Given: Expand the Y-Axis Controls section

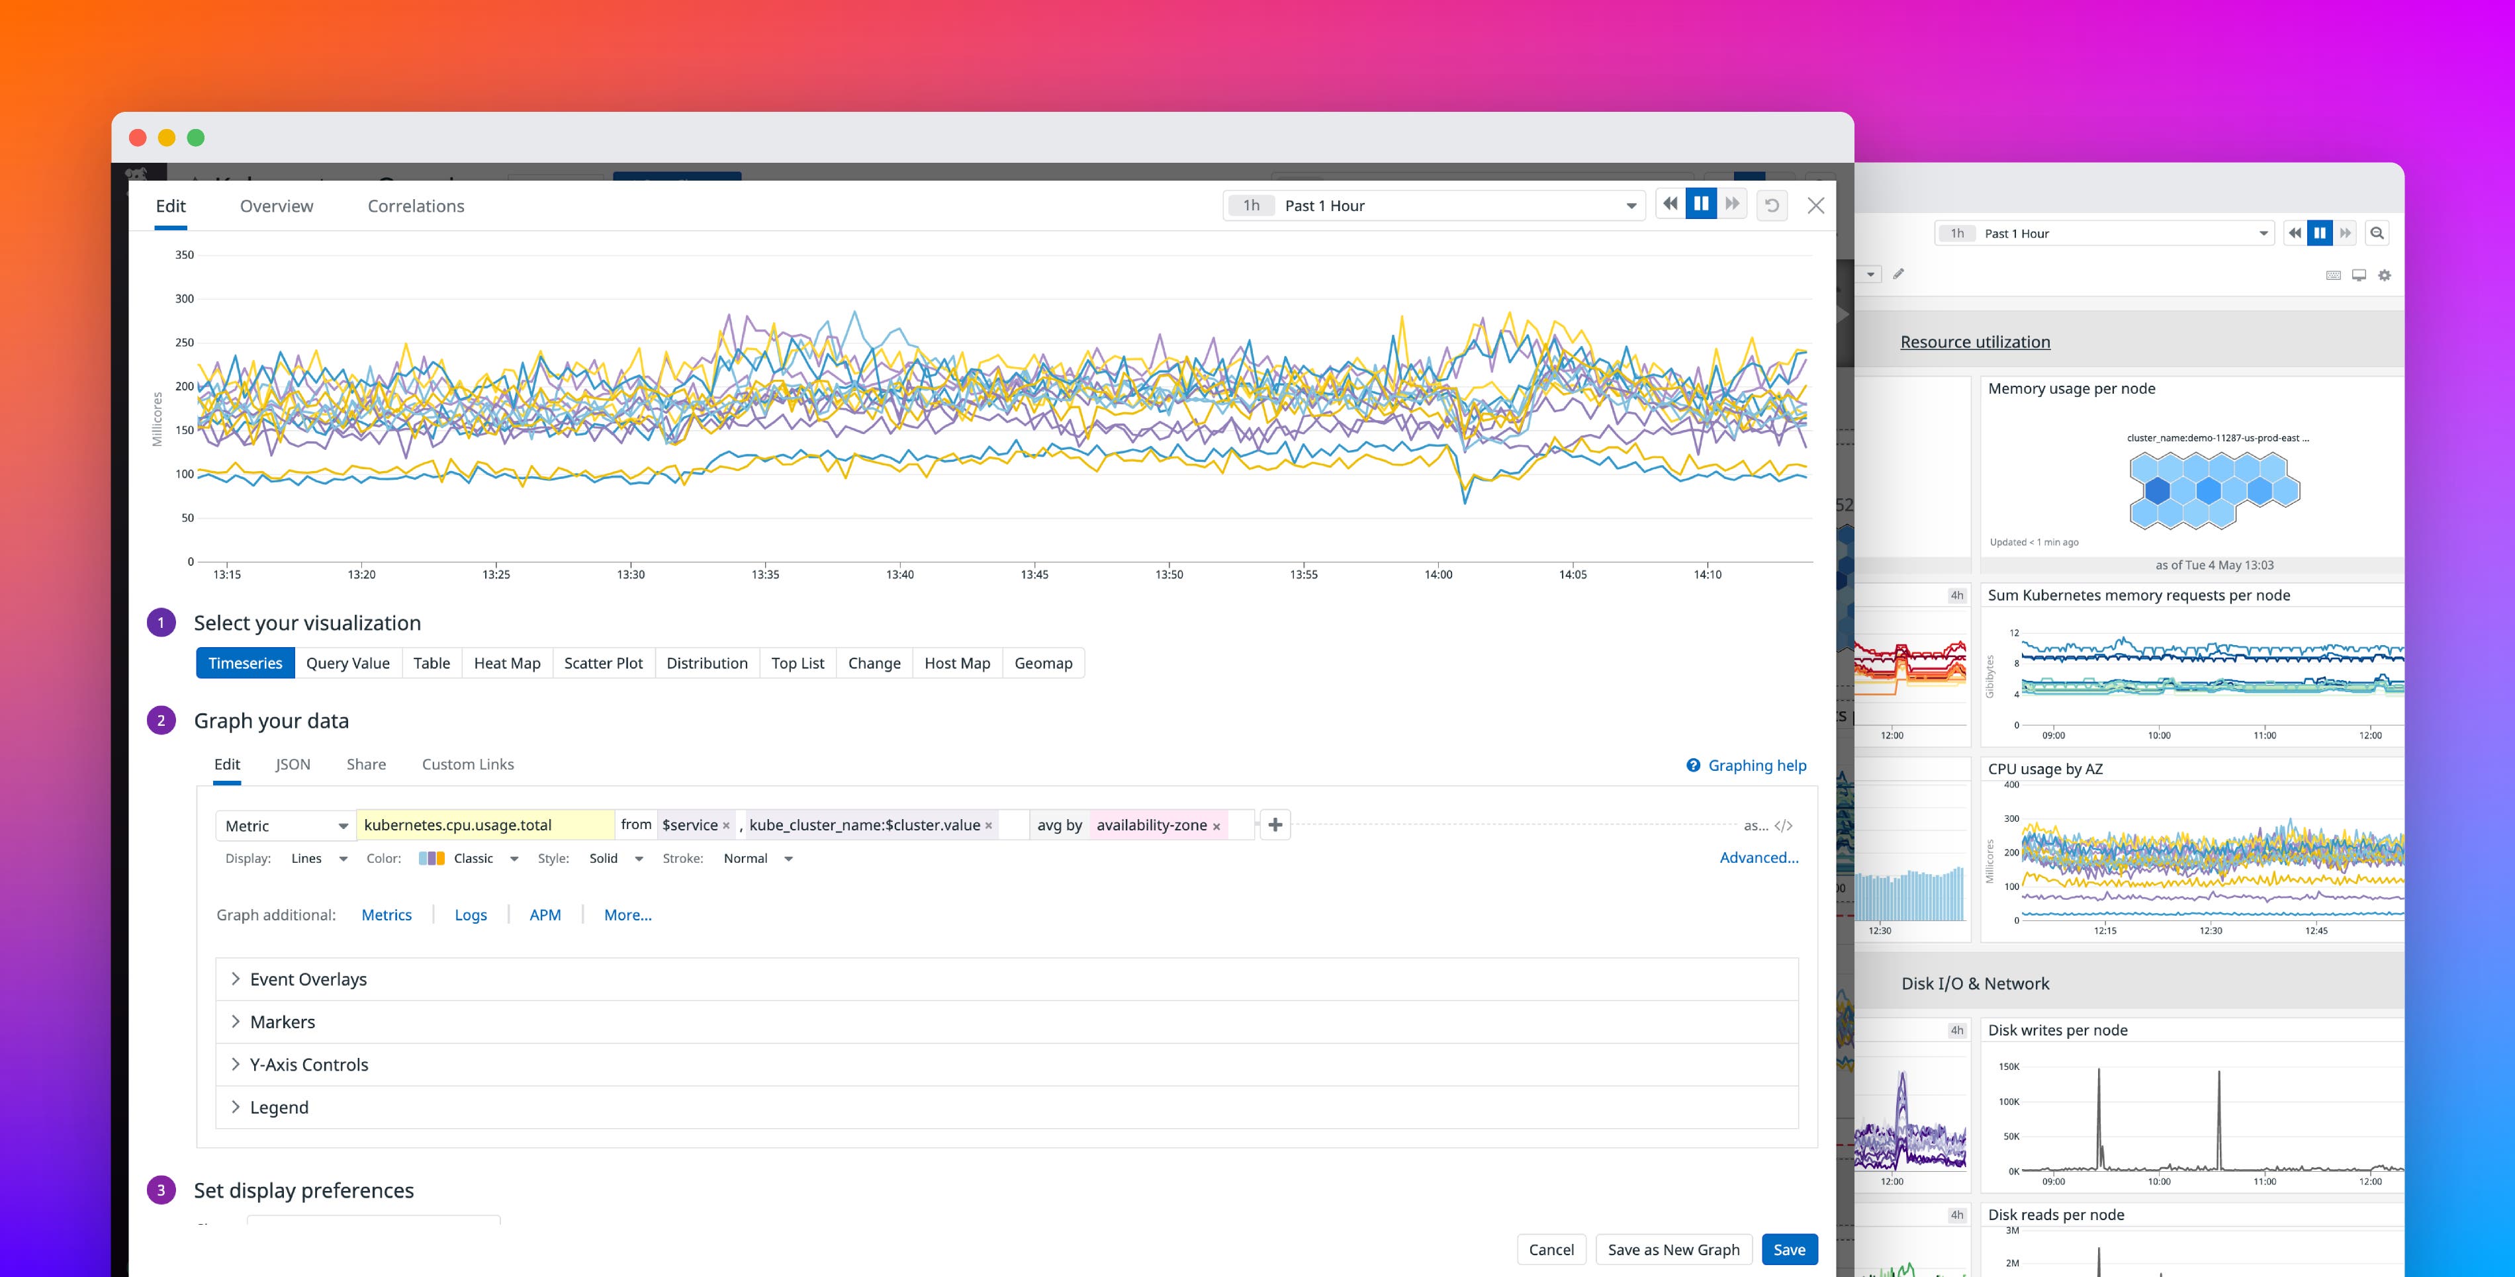Looking at the screenshot, I should [x=310, y=1064].
